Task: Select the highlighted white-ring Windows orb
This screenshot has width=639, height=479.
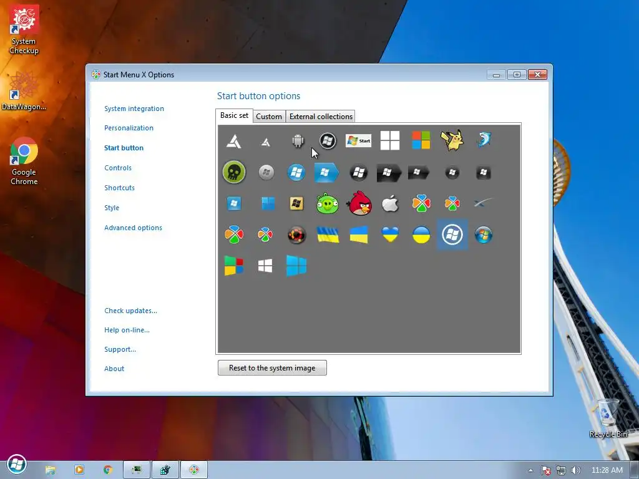Action: coord(452,235)
